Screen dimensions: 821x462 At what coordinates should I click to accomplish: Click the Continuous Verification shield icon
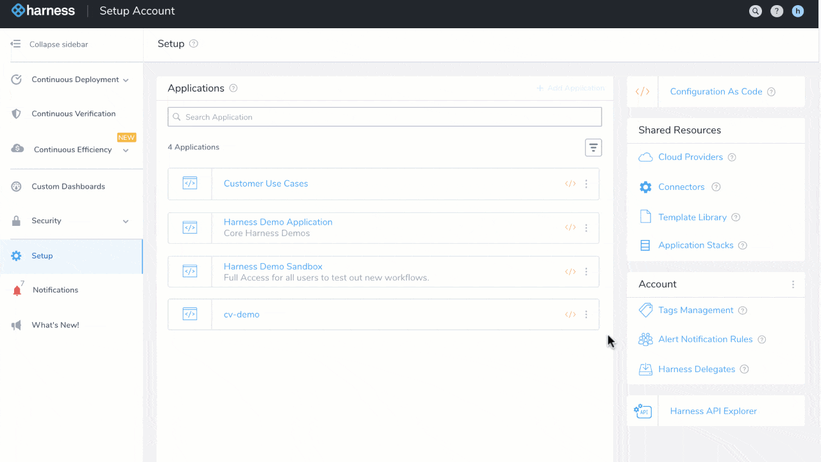[x=17, y=114]
